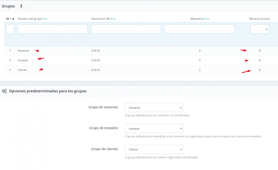This screenshot has height=170, width=278.
Task: Click 0.00 % discount in Cliente row
Action: pyautogui.click(x=95, y=70)
